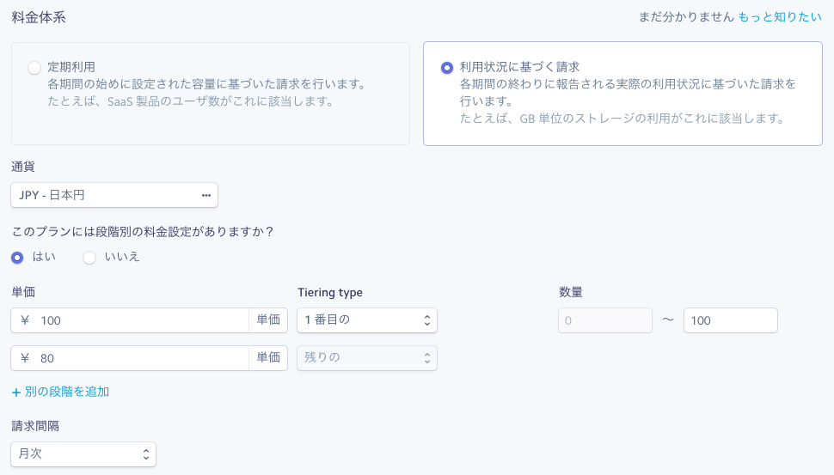Click the 料金体系 heading
The width and height of the screenshot is (834, 475).
39,17
